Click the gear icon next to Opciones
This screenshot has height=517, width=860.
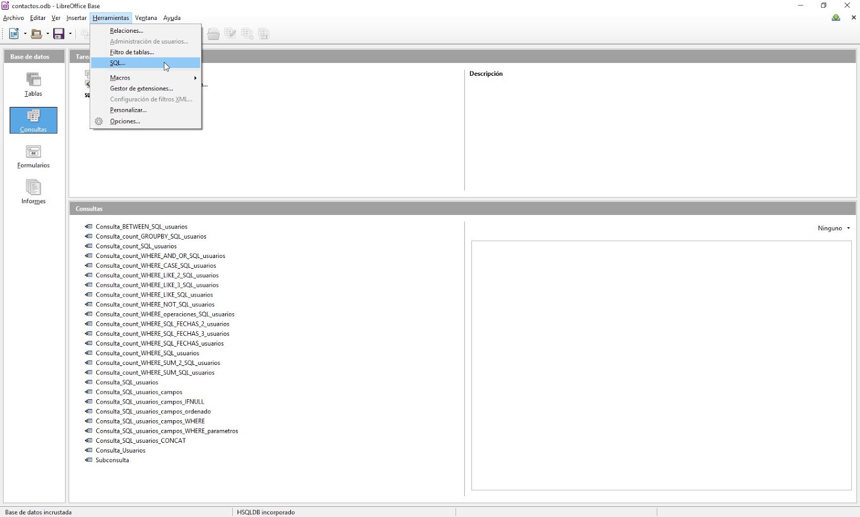[99, 121]
